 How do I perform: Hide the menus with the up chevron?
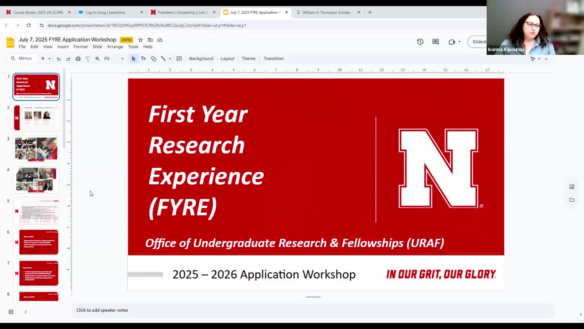pos(546,58)
